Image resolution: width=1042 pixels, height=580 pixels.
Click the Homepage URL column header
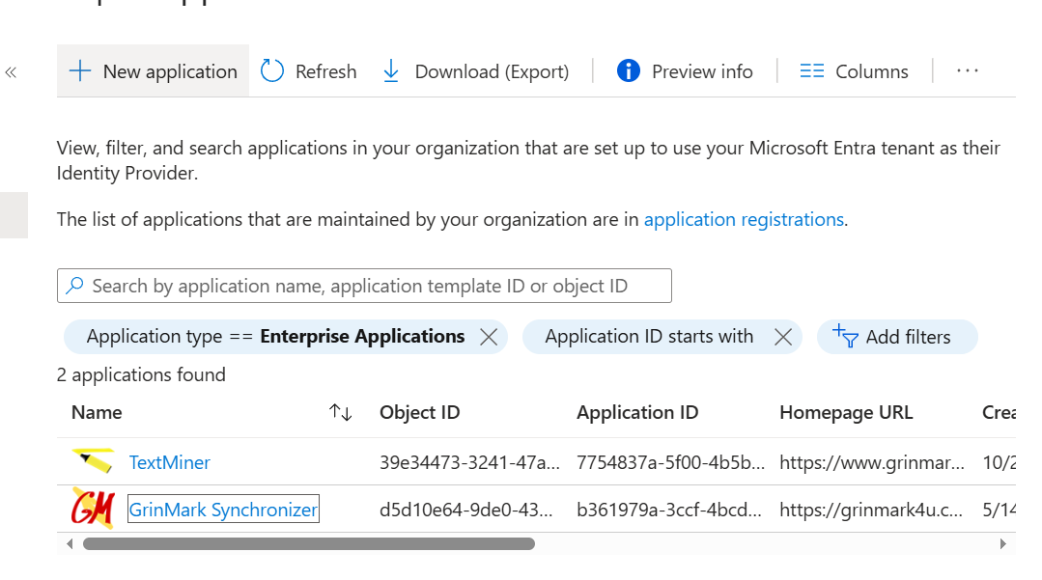click(x=846, y=413)
